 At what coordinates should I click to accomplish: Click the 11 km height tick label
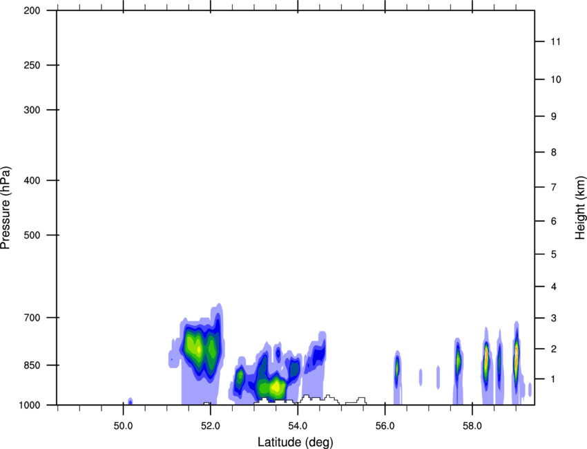click(555, 42)
